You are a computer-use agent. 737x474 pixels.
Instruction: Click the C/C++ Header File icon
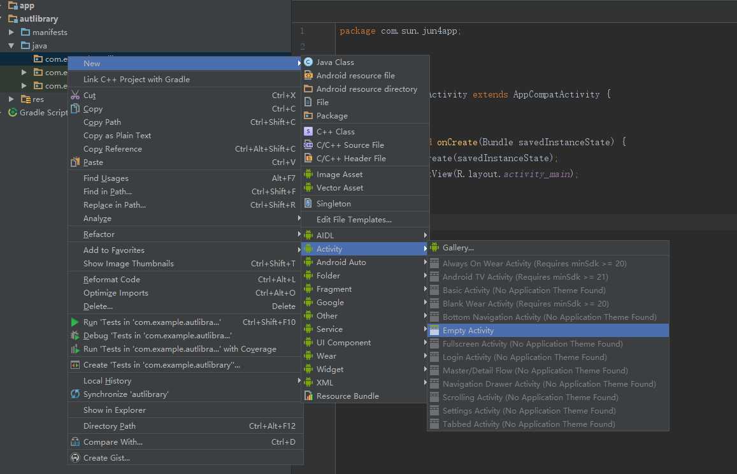pyautogui.click(x=308, y=159)
